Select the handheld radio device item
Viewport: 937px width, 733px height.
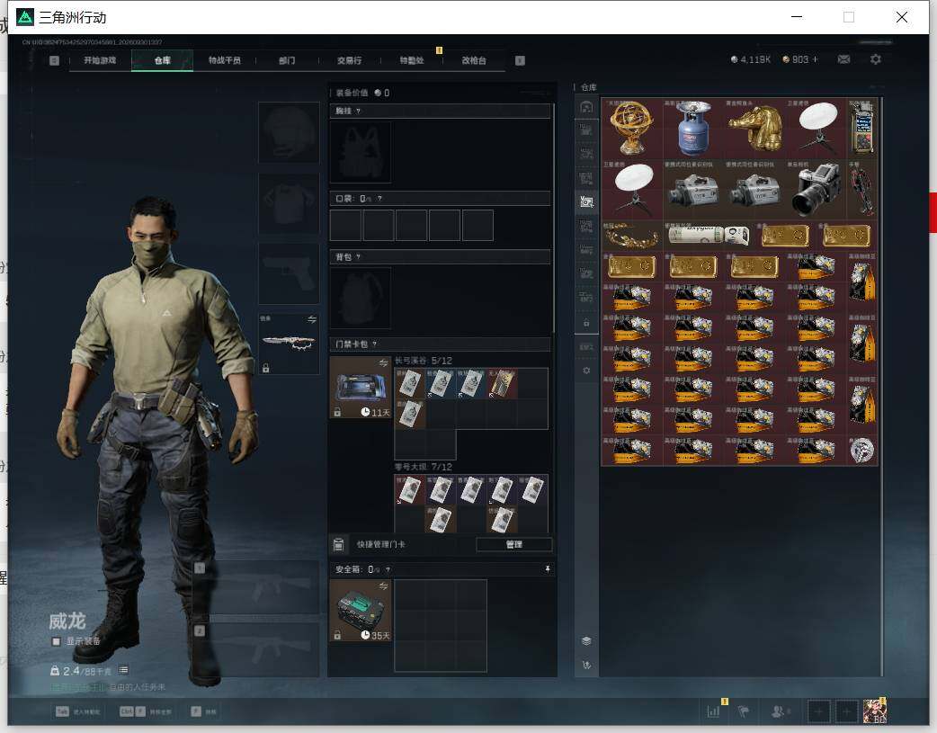pyautogui.click(x=862, y=128)
